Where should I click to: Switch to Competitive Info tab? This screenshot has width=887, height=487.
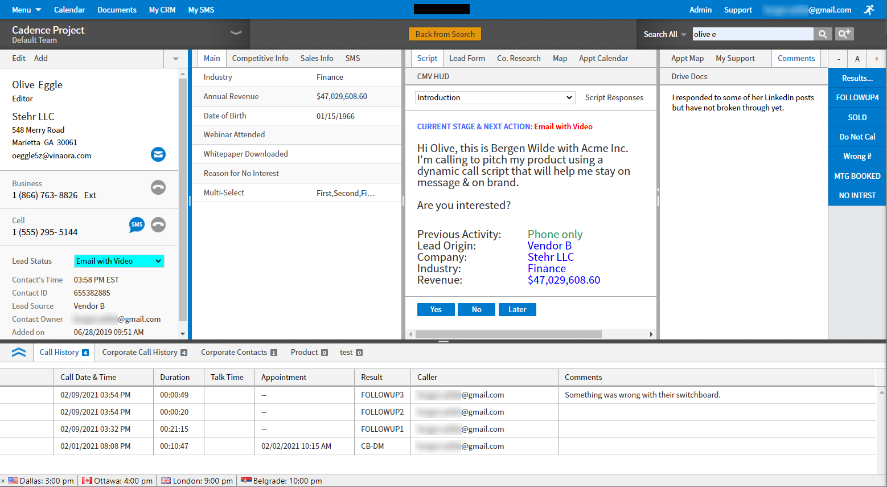tap(260, 58)
